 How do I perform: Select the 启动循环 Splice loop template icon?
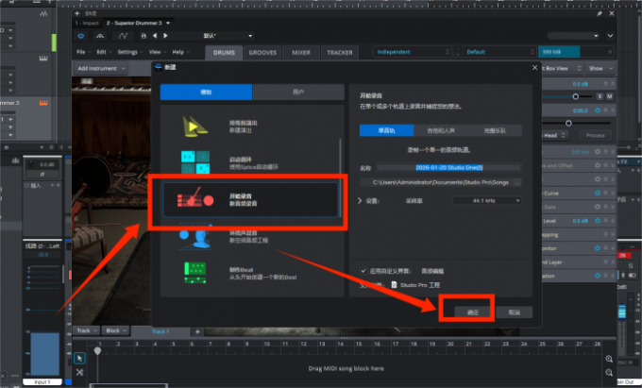pyautogui.click(x=196, y=160)
